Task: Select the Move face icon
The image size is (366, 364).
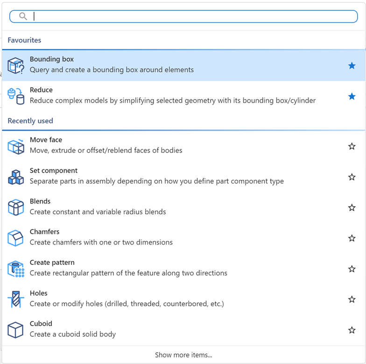Action: (x=16, y=147)
